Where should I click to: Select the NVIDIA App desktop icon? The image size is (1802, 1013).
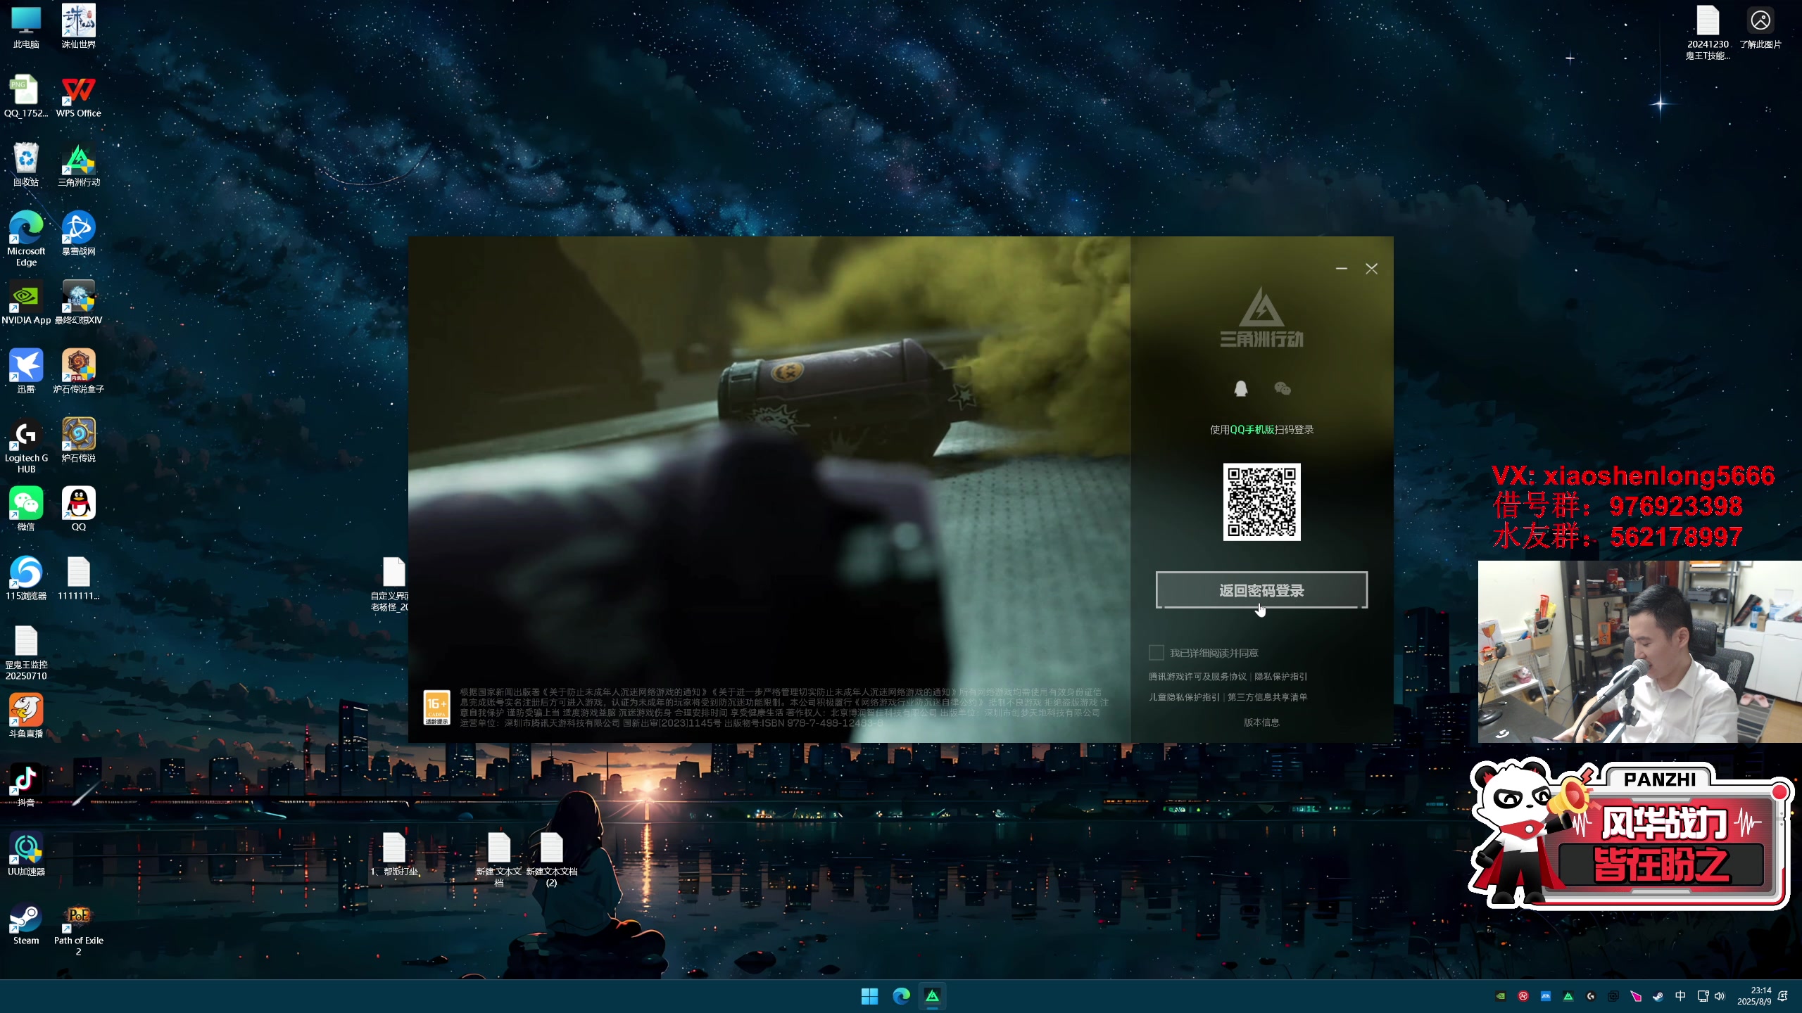26,302
